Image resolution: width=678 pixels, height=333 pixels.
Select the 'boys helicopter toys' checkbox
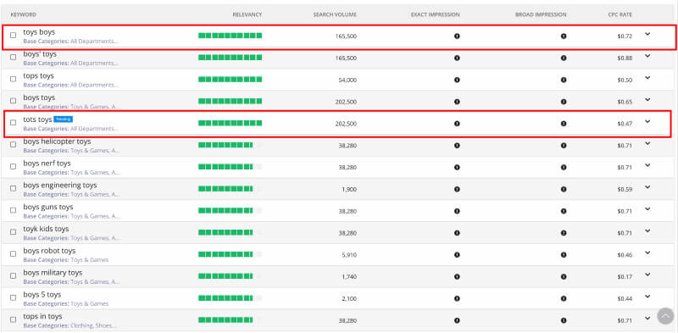(13, 144)
